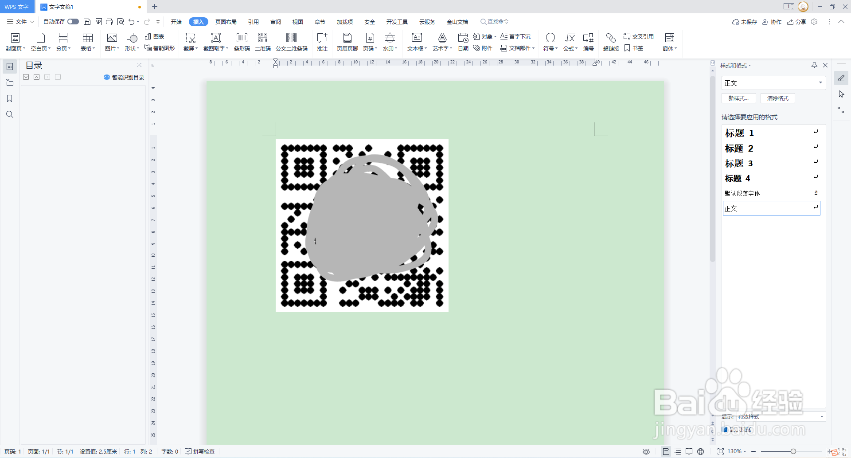The height and width of the screenshot is (458, 851).
Task: Insert a cross reference (交叉引用)
Action: coord(639,36)
